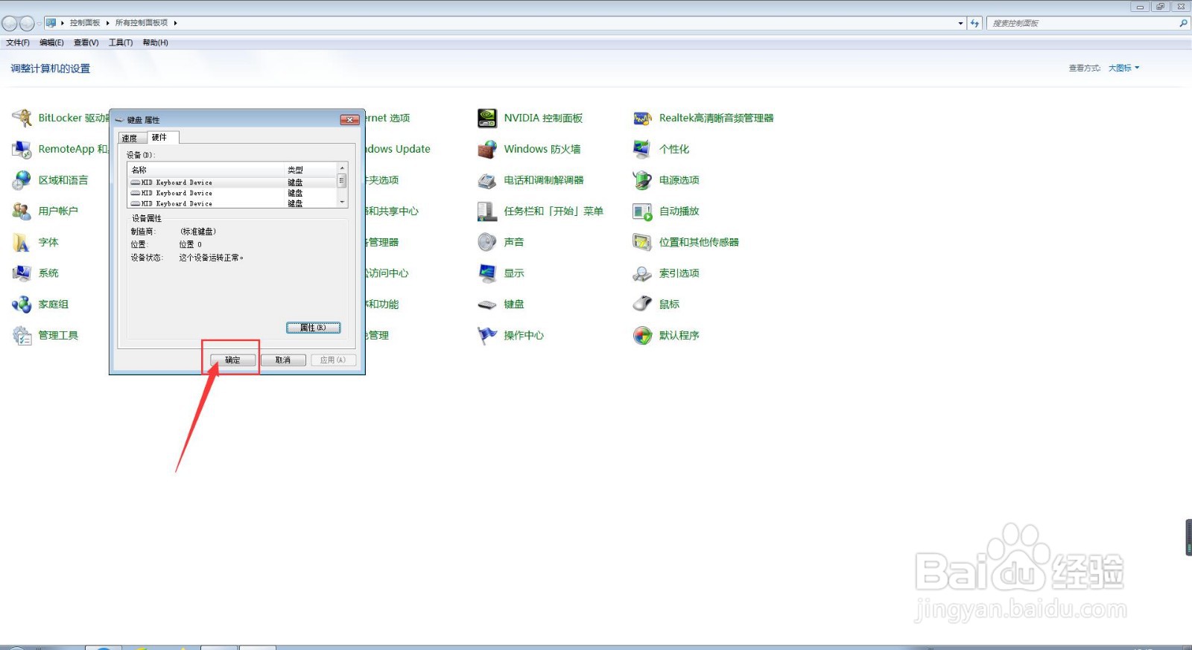Image resolution: width=1192 pixels, height=650 pixels.
Task: Click the 类型 column header in device list
Action: click(x=311, y=170)
